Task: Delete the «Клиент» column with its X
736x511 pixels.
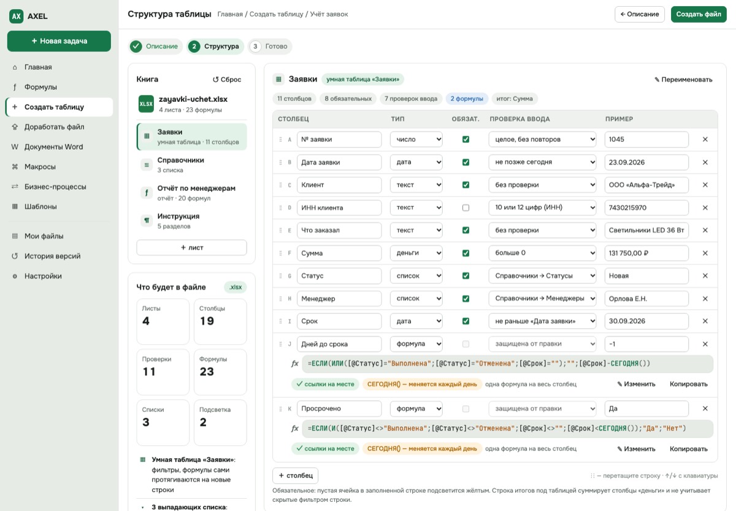Action: point(705,185)
